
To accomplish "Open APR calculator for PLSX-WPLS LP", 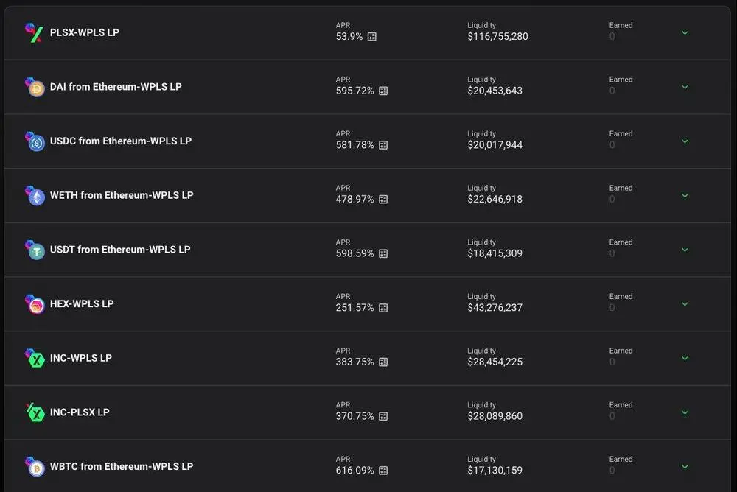I will click(x=372, y=37).
